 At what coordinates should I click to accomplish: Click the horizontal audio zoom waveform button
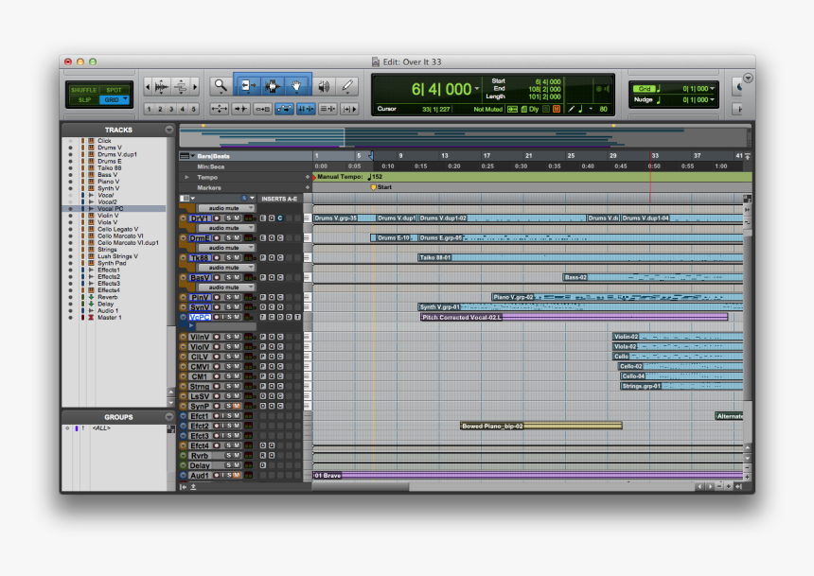[162, 86]
